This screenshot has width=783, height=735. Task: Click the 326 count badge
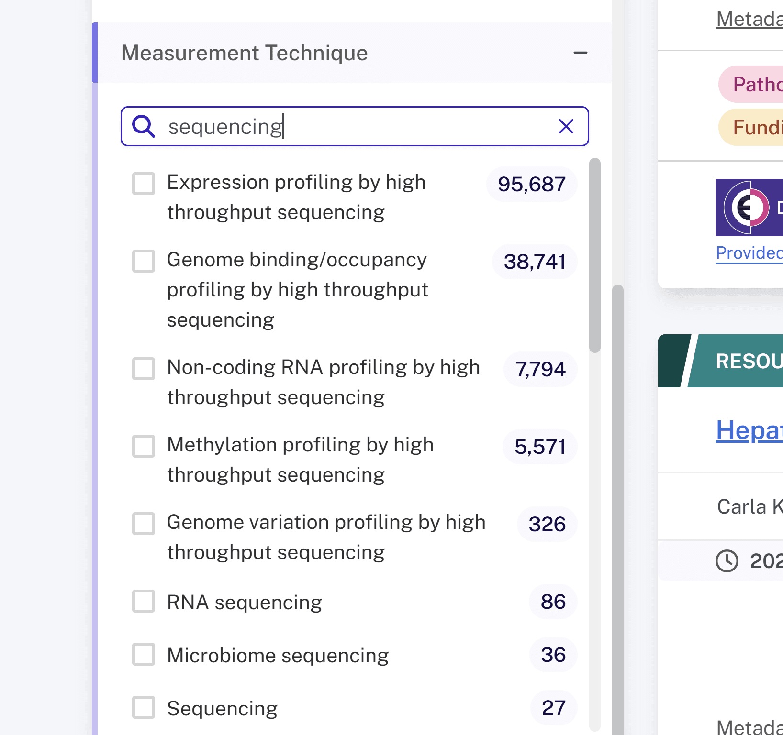(x=547, y=524)
